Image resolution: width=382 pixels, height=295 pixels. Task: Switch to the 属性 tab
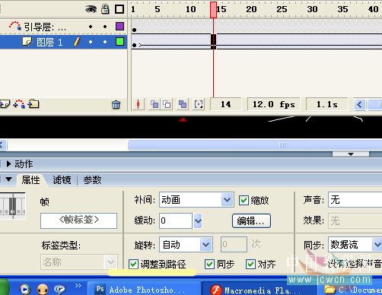pyautogui.click(x=30, y=180)
